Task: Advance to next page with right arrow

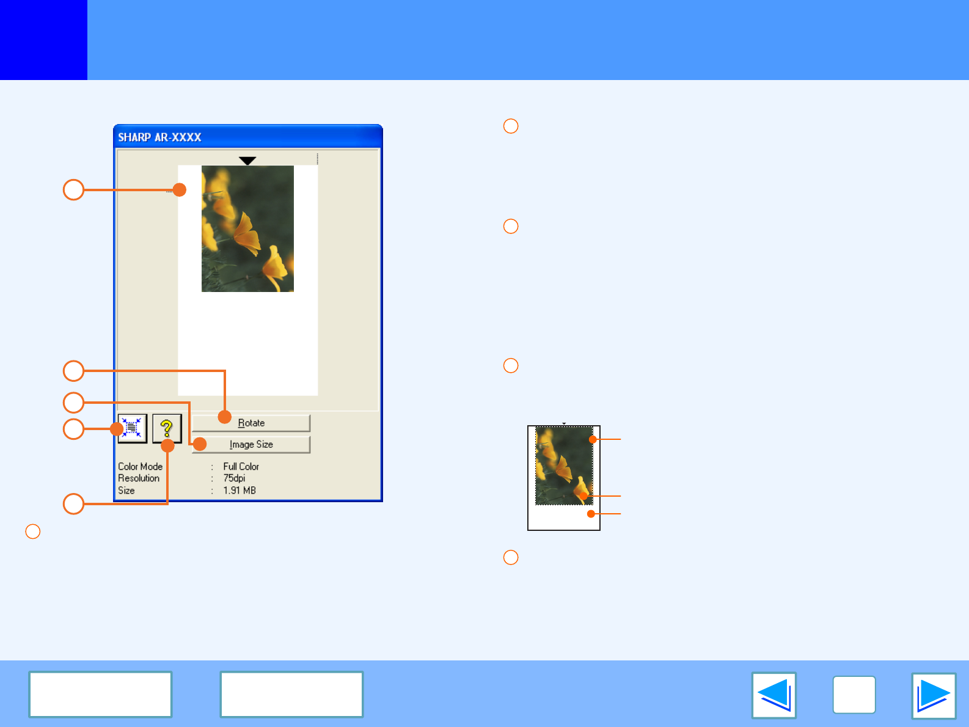Action: [934, 695]
